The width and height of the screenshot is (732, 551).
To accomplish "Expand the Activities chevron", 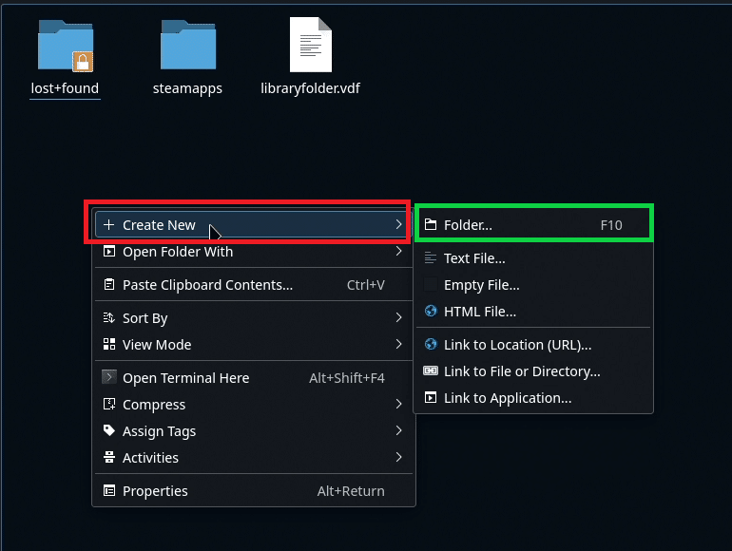I will click(398, 457).
